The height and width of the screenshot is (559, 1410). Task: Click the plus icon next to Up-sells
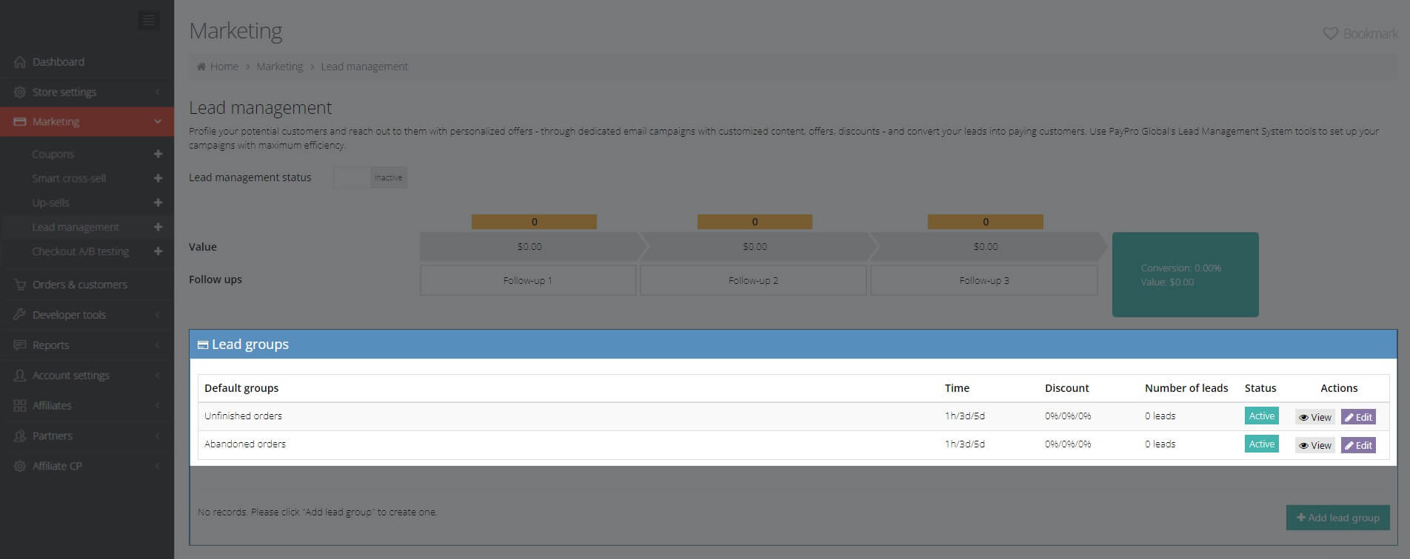[158, 203]
